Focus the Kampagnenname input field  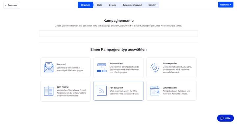coord(118,33)
